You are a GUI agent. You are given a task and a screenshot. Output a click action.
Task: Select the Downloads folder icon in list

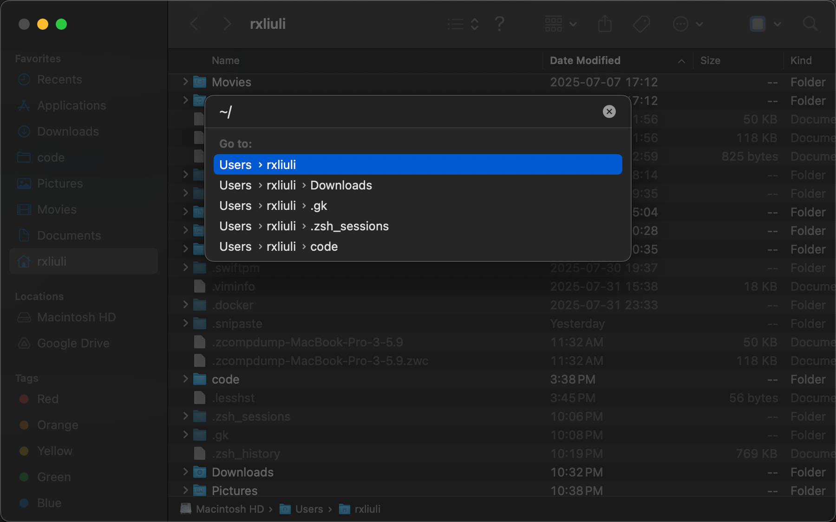tap(200, 472)
